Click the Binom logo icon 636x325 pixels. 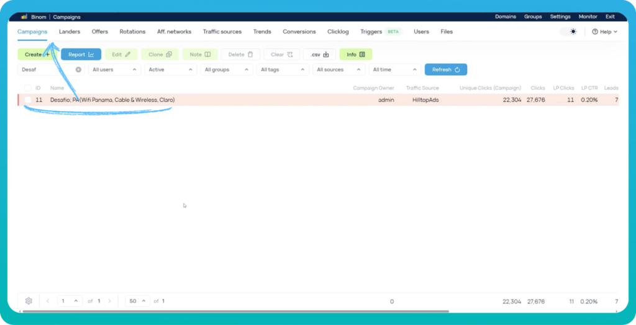tap(24, 17)
